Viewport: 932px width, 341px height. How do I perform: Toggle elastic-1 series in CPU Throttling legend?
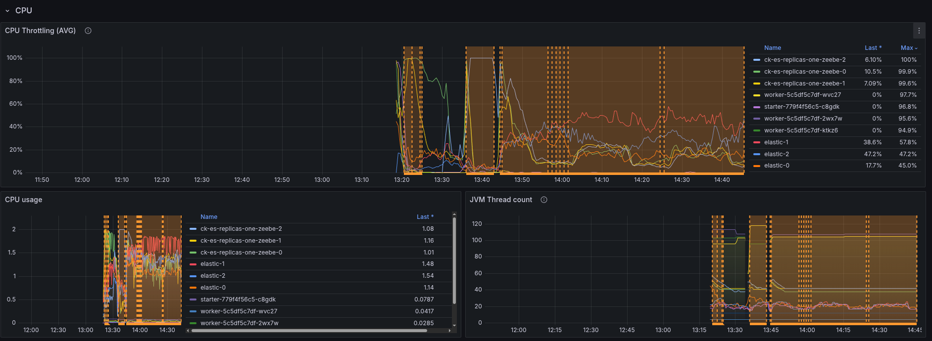tap(776, 142)
